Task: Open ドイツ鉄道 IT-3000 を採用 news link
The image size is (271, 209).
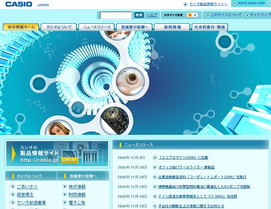Action: pyautogui.click(x=198, y=197)
